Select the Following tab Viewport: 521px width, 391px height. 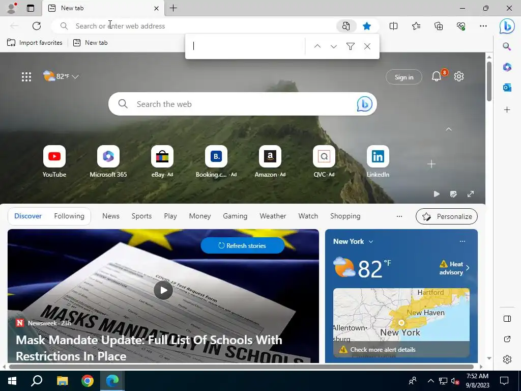click(x=69, y=216)
